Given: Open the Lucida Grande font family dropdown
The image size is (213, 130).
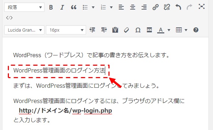Looking at the screenshot, I should (x=24, y=30).
